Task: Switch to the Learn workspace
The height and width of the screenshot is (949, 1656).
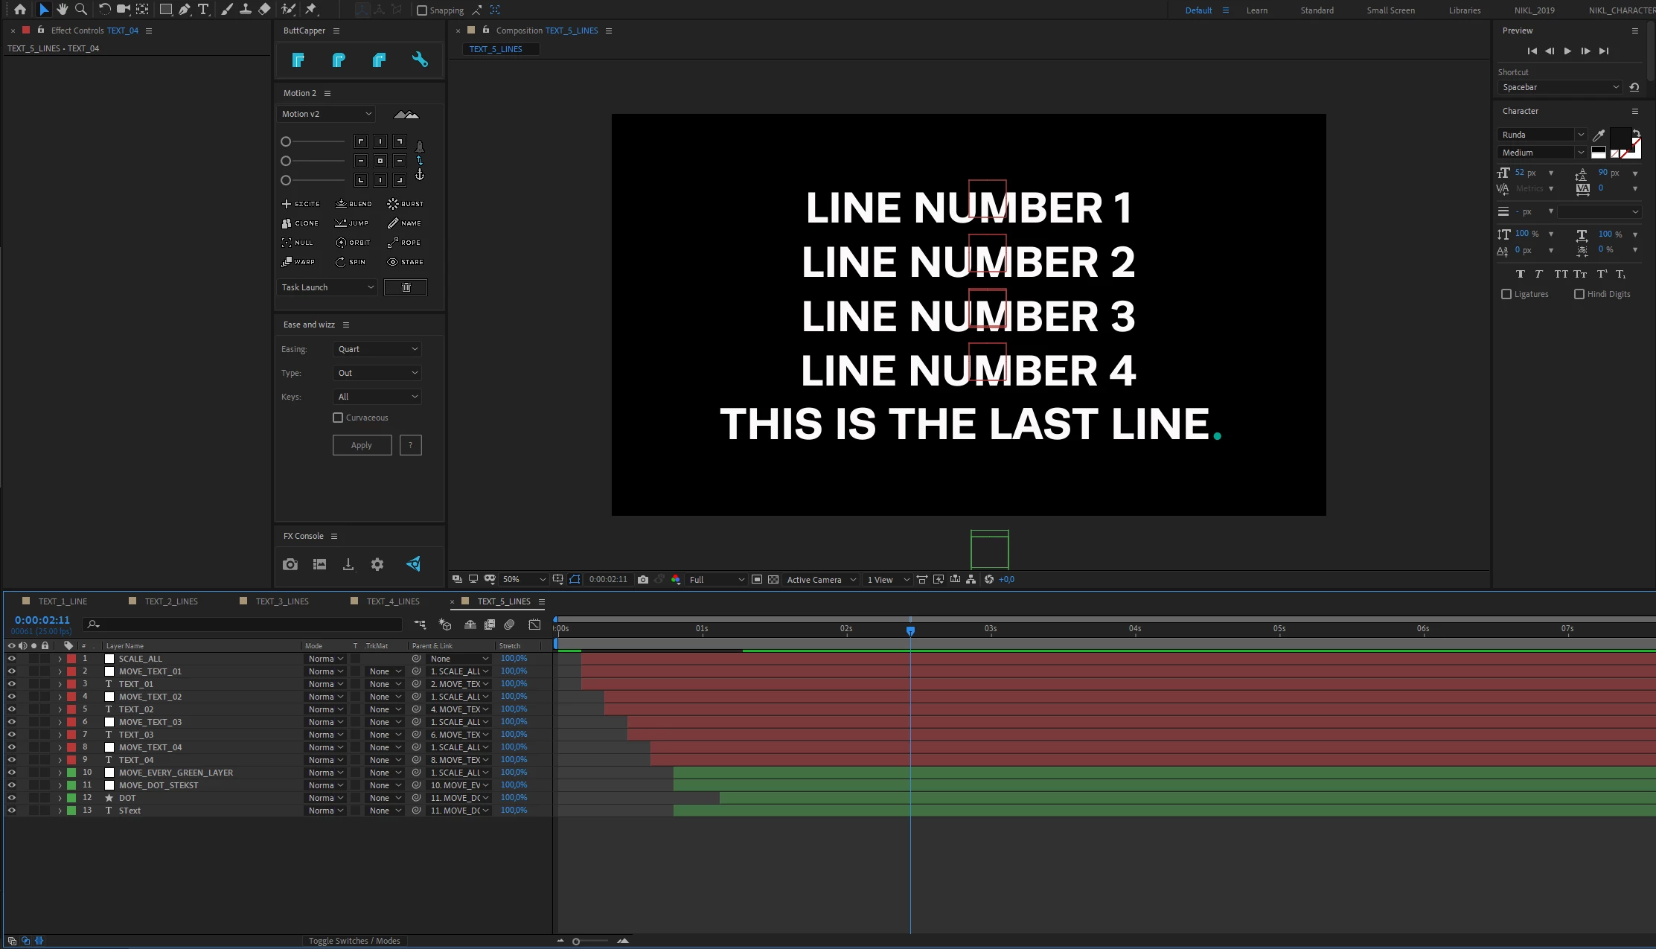Action: pos(1256,10)
